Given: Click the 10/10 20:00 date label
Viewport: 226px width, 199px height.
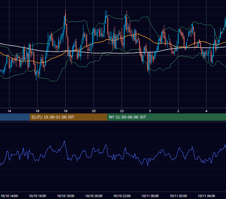Looking at the screenshot, I should click(94, 196).
